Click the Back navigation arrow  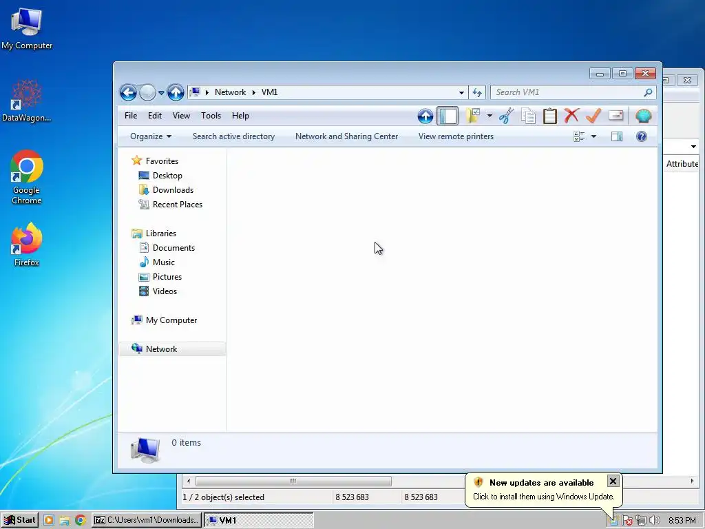click(128, 93)
